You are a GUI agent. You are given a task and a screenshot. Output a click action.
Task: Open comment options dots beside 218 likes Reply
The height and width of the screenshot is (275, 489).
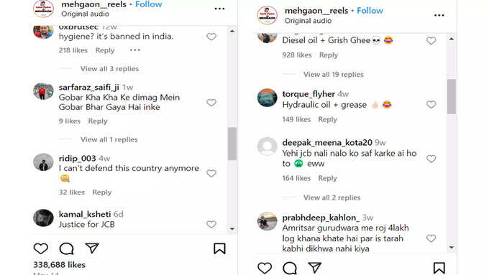[135, 50]
